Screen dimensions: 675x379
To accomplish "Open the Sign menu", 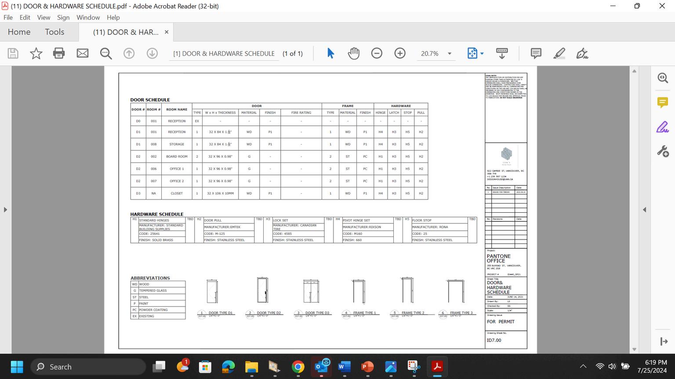I will [x=63, y=18].
